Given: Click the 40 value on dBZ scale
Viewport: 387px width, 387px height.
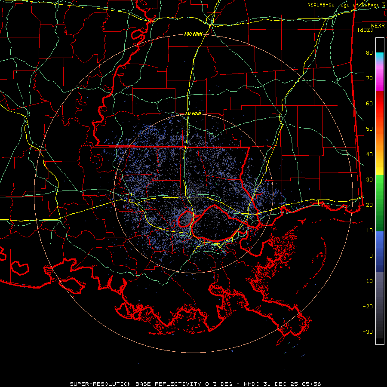Looking at the screenshot, I should click(x=369, y=154).
